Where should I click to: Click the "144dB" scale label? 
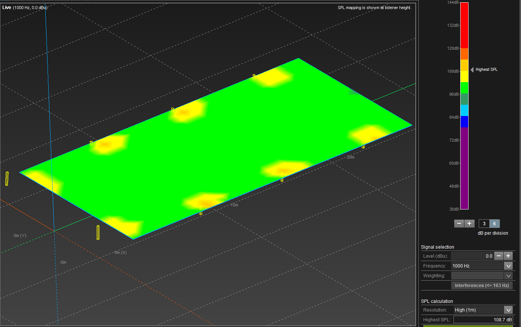point(452,3)
